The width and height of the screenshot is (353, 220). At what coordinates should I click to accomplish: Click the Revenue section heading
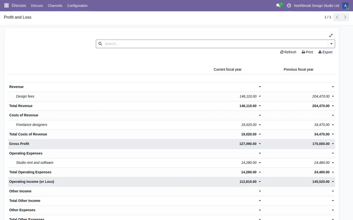(x=16, y=87)
